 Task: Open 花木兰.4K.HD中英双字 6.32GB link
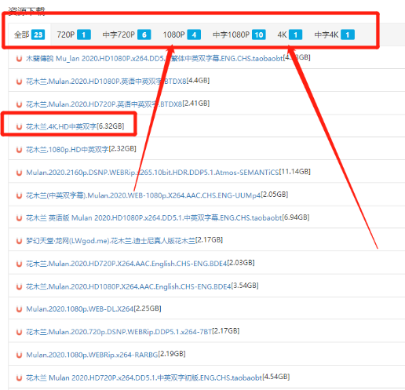tap(75, 126)
